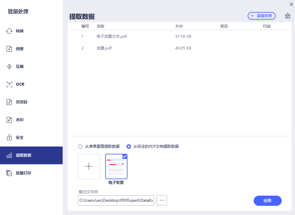
Task: Click the 添加文件 button
Action: [x=261, y=16]
